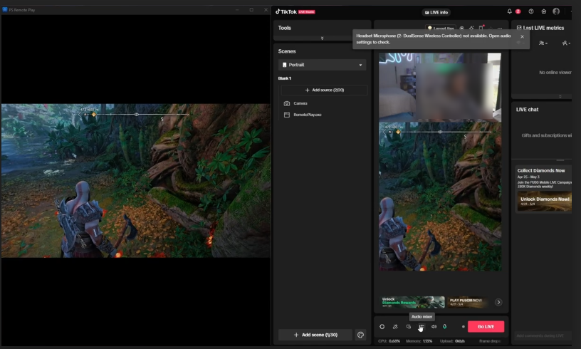Click the circular settings icon in bottom toolbar
This screenshot has width=581, height=349.
coord(382,327)
